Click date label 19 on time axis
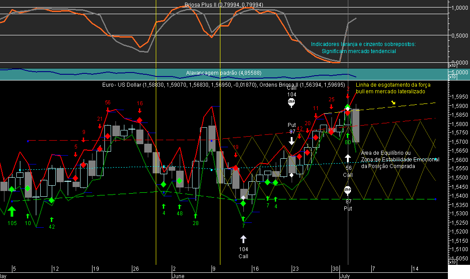This screenshot has width=470, height=279. 96,269
